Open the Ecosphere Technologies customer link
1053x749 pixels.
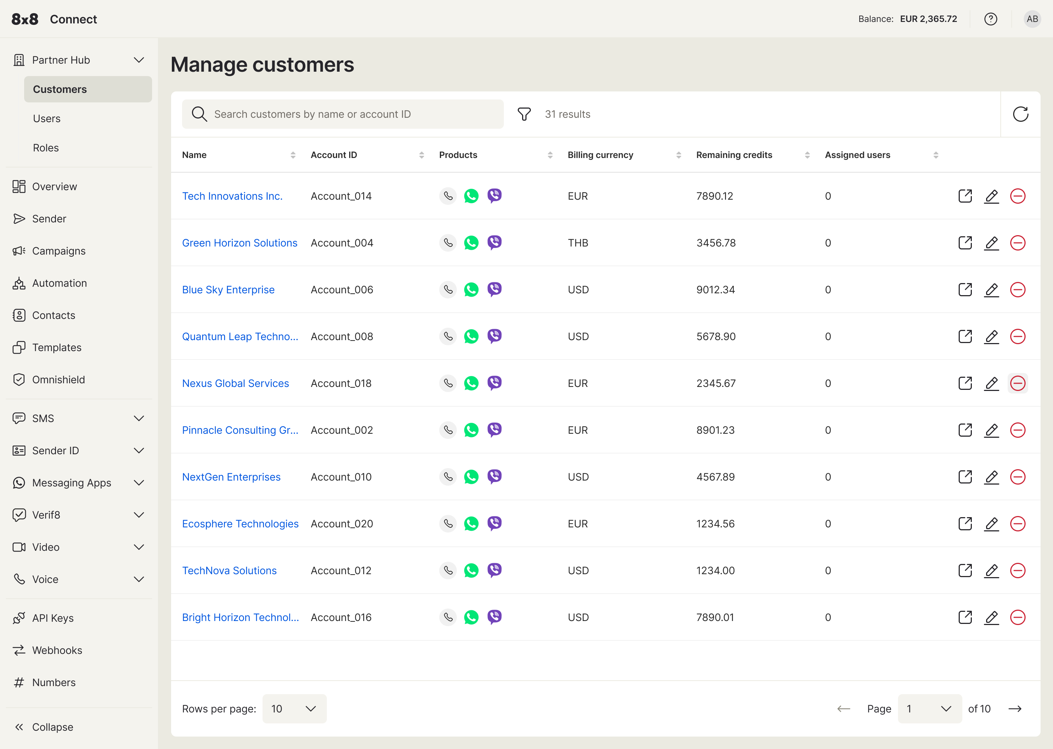tap(240, 523)
